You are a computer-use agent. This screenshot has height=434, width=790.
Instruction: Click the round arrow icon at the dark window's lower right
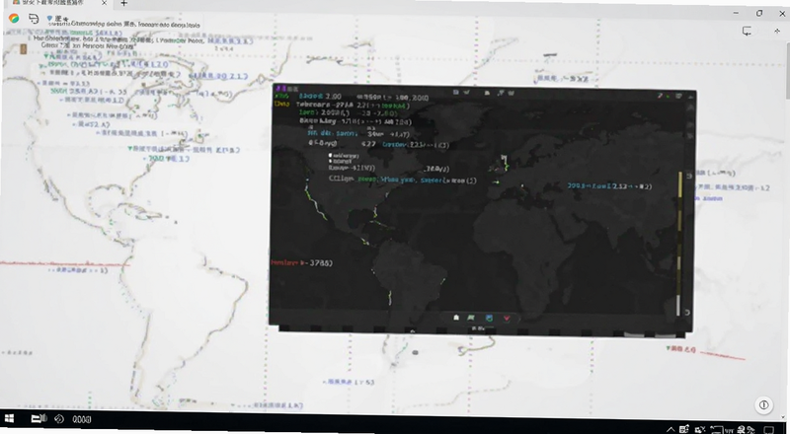pos(687,313)
